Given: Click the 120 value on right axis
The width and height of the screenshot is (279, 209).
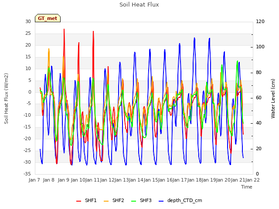Looking at the screenshot, I should (x=260, y=21).
